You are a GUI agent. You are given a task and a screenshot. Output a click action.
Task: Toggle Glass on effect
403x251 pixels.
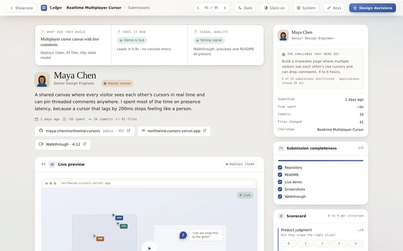pos(274,8)
